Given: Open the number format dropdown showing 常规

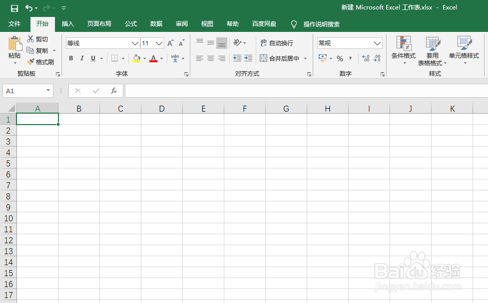Looking at the screenshot, I should click(377, 43).
